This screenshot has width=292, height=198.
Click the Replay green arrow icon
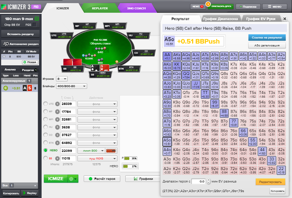coord(24,193)
